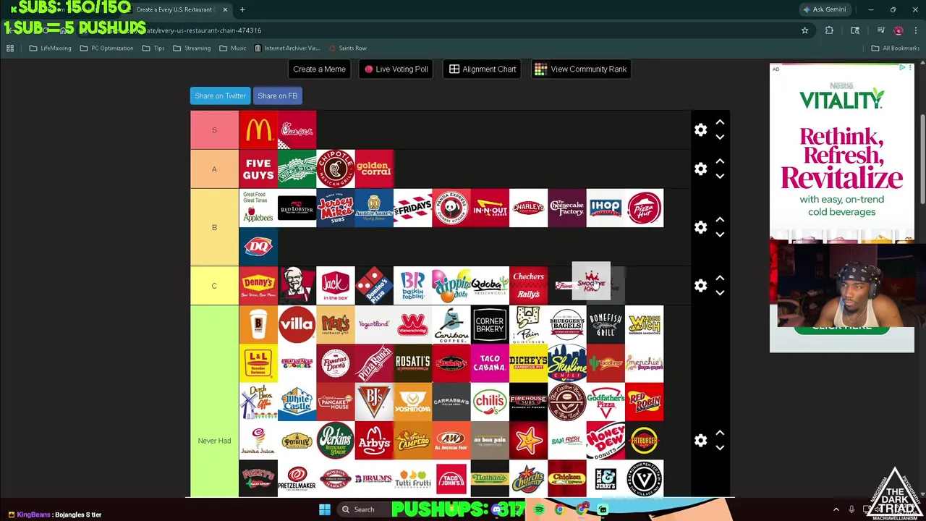926x521 pixels.
Task: Select the Arby's logo tile
Action: pyautogui.click(x=374, y=440)
